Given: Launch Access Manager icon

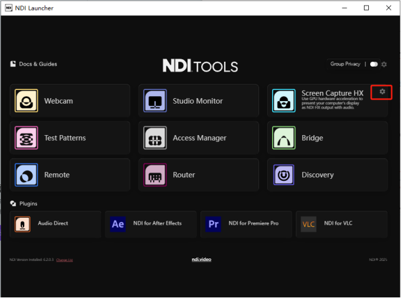Looking at the screenshot, I should (155, 138).
